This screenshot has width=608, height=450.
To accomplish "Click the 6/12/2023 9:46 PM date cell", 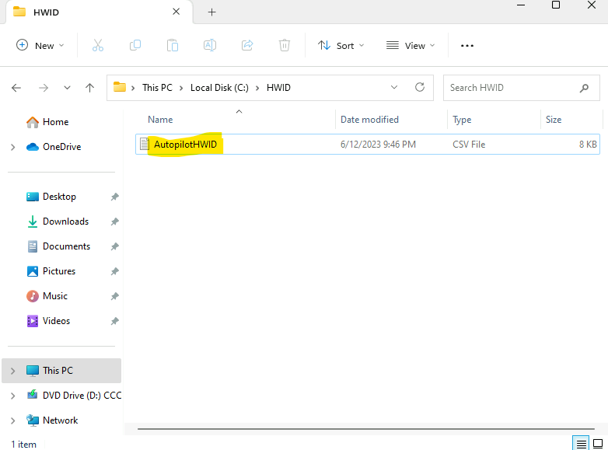I will [x=378, y=145].
